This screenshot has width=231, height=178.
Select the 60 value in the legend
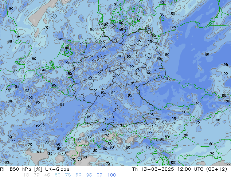(x=58, y=175)
